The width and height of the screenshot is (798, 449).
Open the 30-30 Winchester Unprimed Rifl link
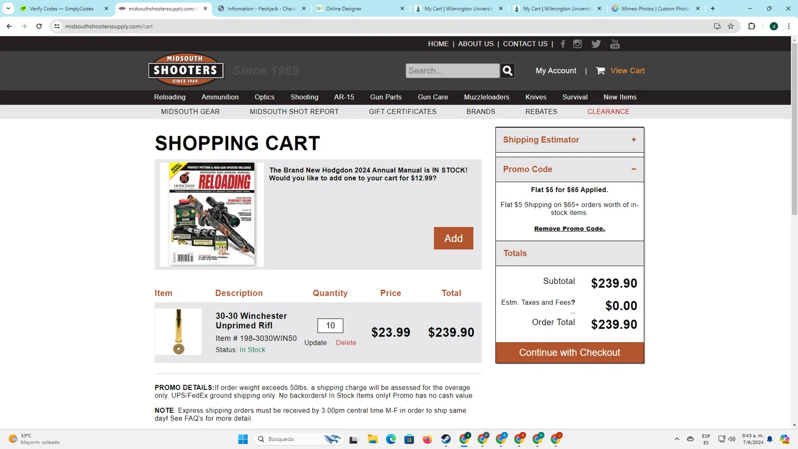[251, 321]
